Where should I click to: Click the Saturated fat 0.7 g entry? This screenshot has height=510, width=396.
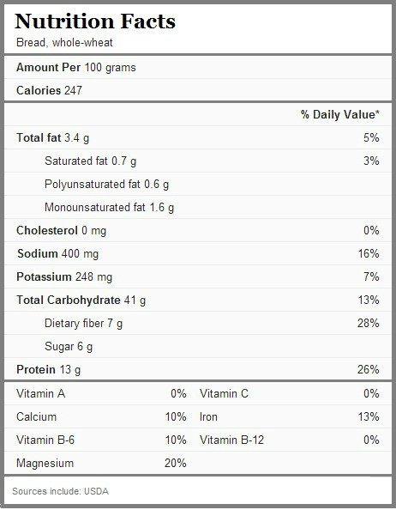(91, 161)
